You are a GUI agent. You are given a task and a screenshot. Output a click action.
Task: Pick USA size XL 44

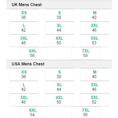coord(59,87)
